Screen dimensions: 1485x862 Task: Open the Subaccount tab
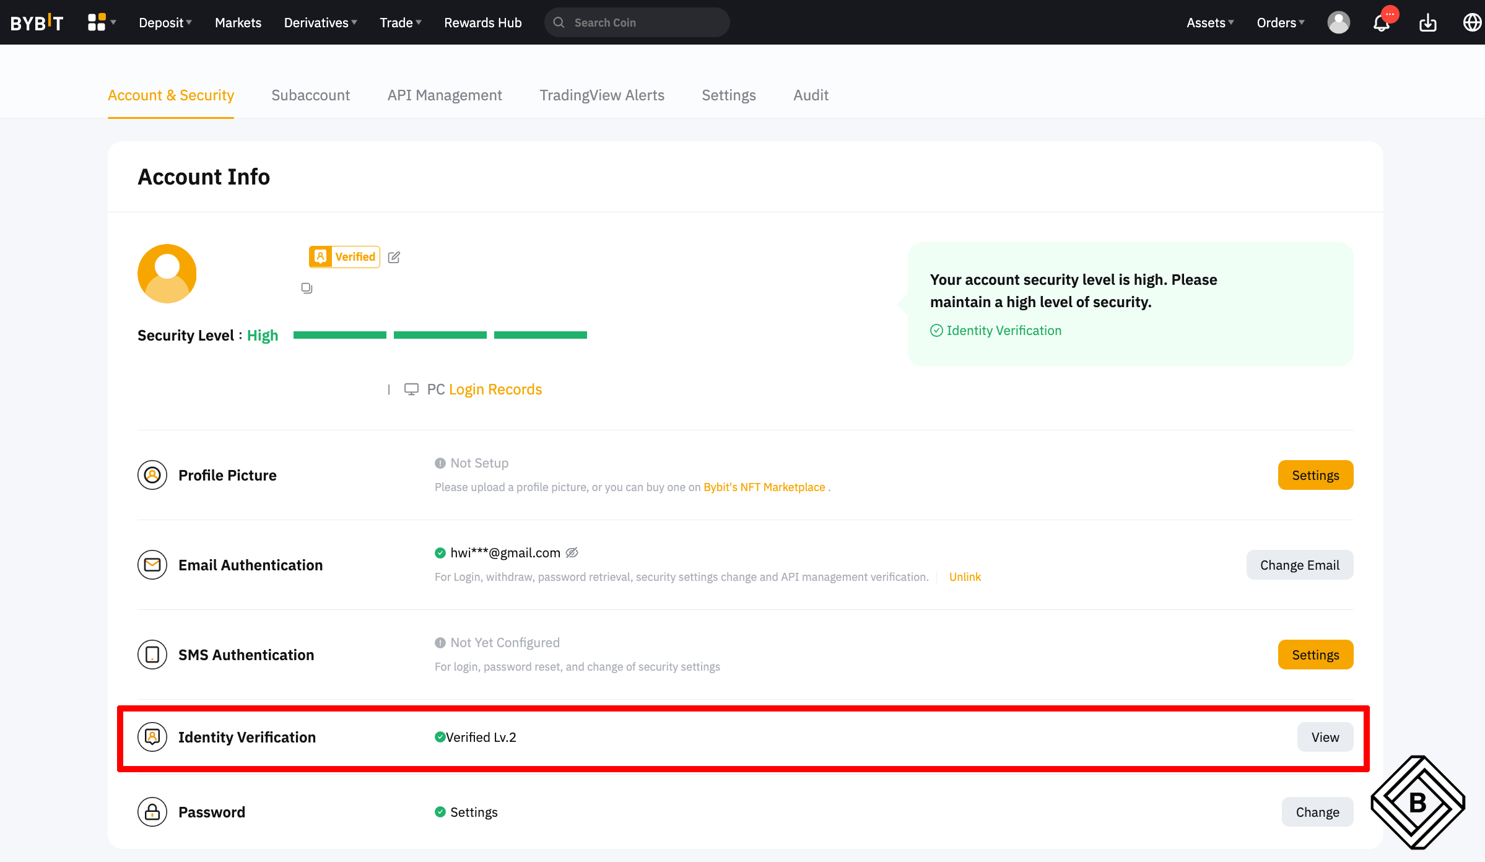tap(310, 95)
